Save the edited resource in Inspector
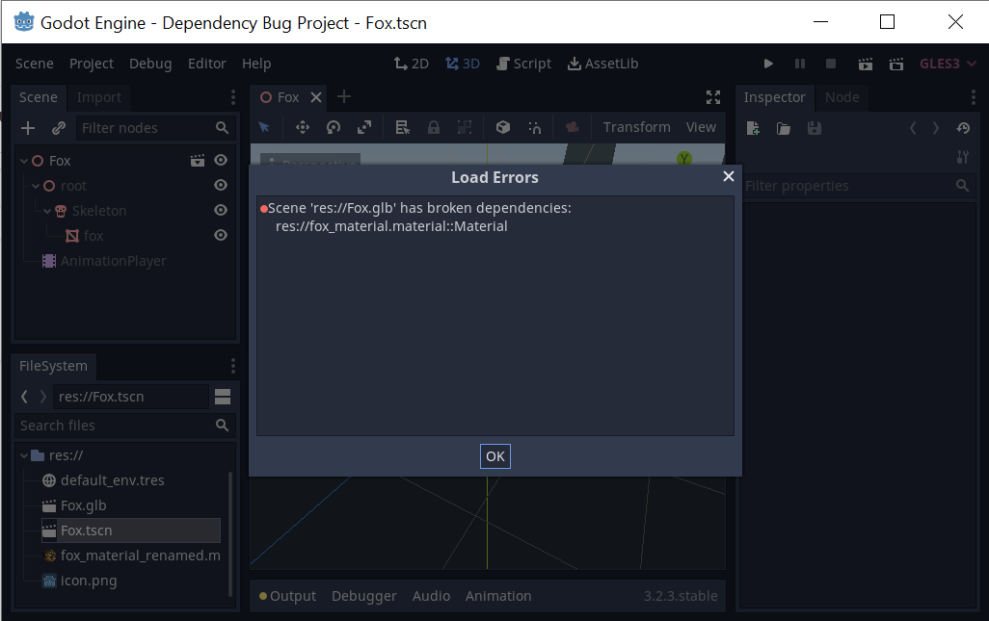This screenshot has width=989, height=621. (815, 128)
